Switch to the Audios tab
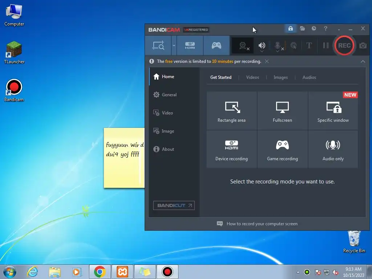The width and height of the screenshot is (372, 279). (x=309, y=77)
